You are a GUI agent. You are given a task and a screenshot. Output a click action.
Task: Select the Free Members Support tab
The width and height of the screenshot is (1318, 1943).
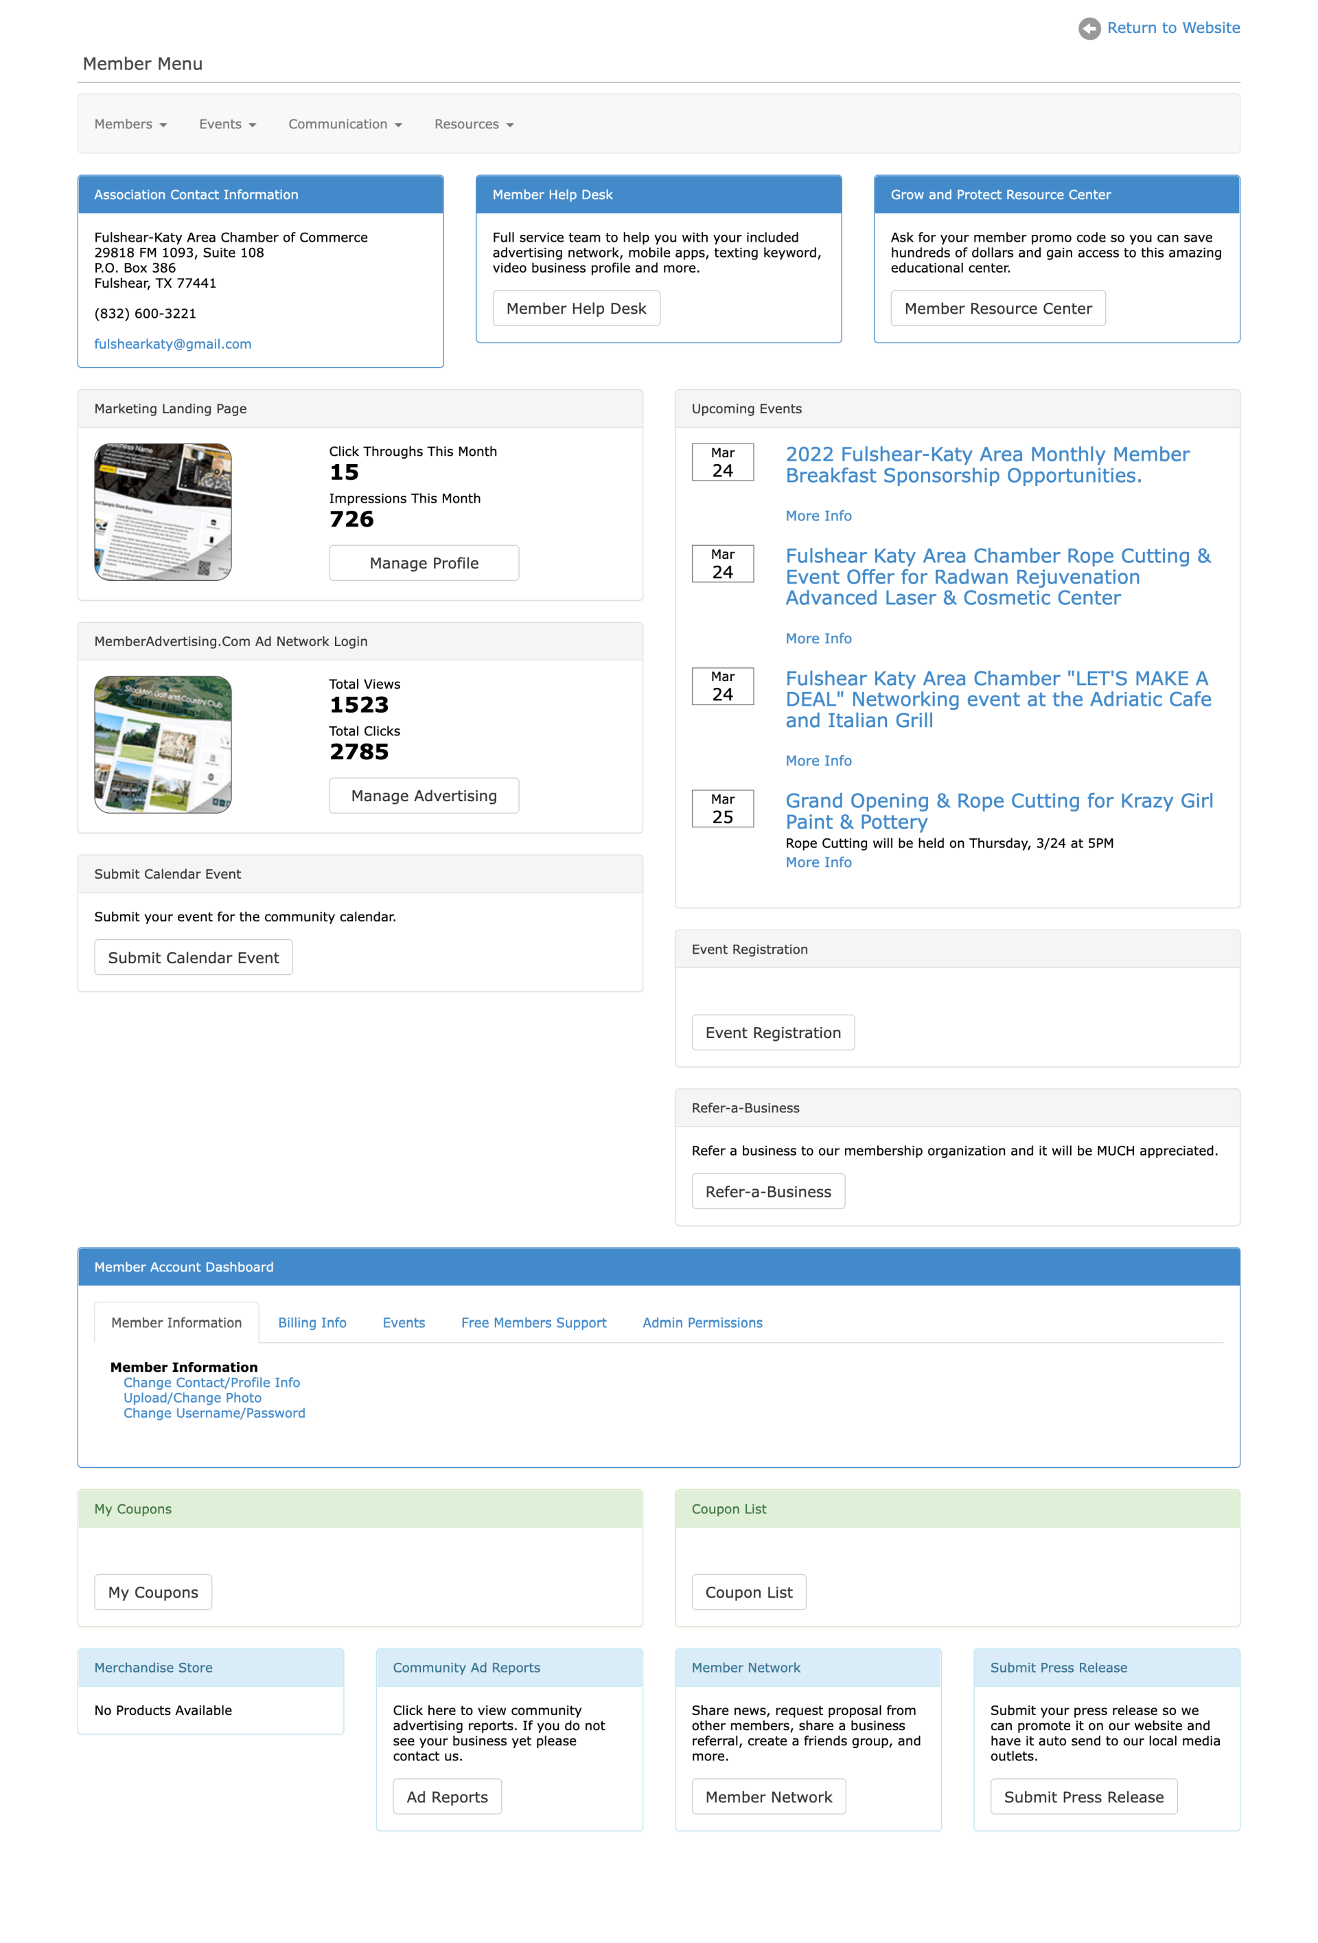point(533,1322)
